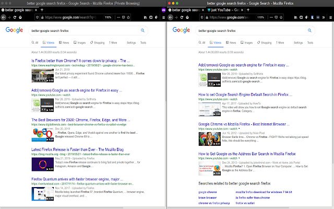This screenshot has height=209, width=334.
Task: Play Chrome vs Firefox video thumbnail
Action: (x=210, y=139)
